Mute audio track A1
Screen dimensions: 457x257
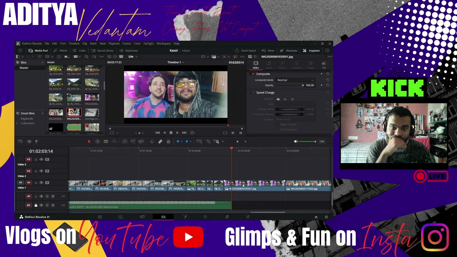tap(53, 196)
